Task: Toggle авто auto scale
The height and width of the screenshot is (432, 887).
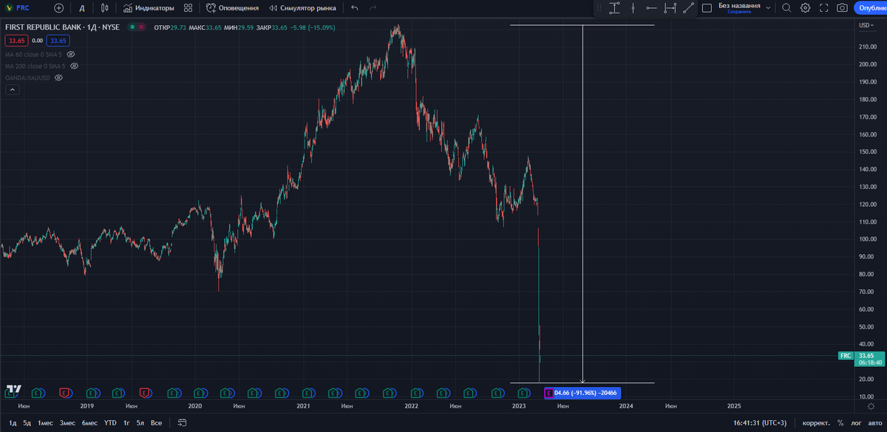Action: coord(874,423)
